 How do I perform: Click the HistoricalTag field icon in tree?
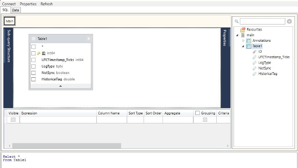tap(254, 74)
